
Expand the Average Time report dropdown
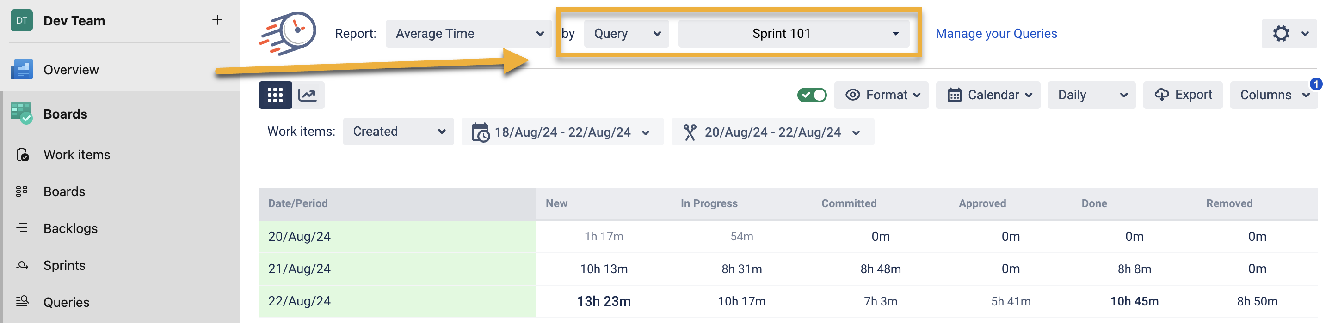469,34
